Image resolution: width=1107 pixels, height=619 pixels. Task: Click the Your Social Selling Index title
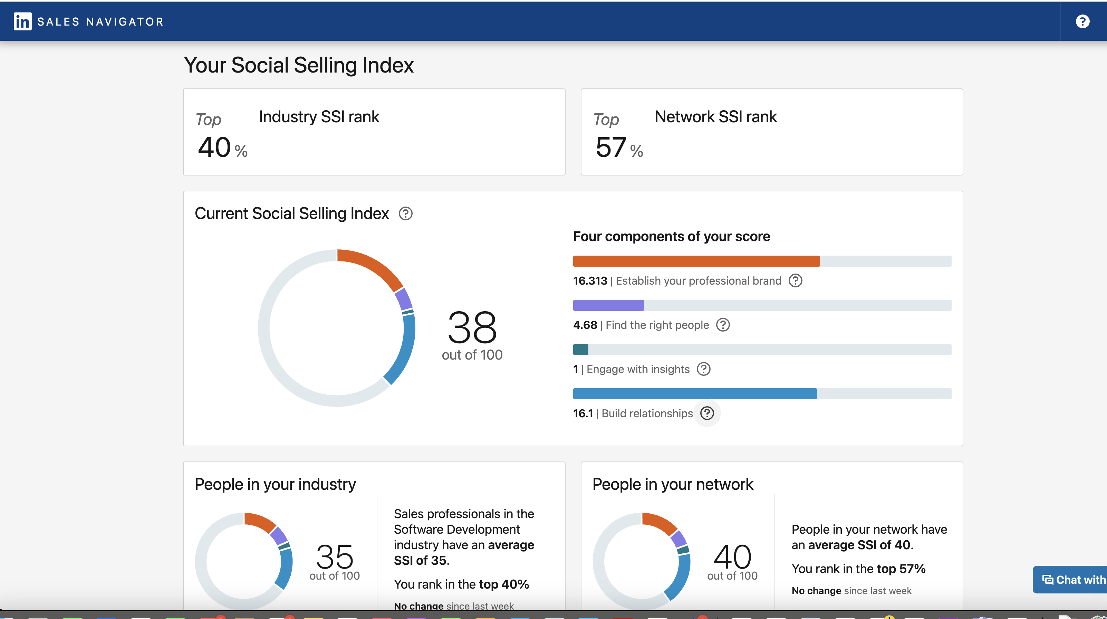[x=299, y=65]
